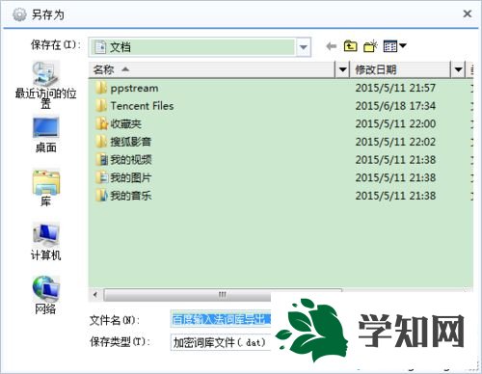Open the 保存类型 combo box
This screenshot has height=374, width=482.
tap(221, 342)
